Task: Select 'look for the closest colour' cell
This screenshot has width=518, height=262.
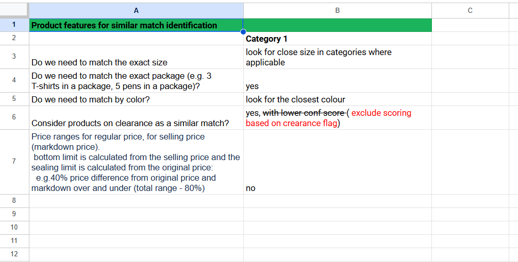Action: [x=337, y=99]
